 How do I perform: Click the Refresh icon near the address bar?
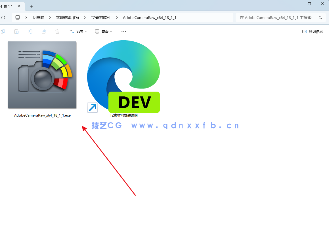tap(3, 17)
